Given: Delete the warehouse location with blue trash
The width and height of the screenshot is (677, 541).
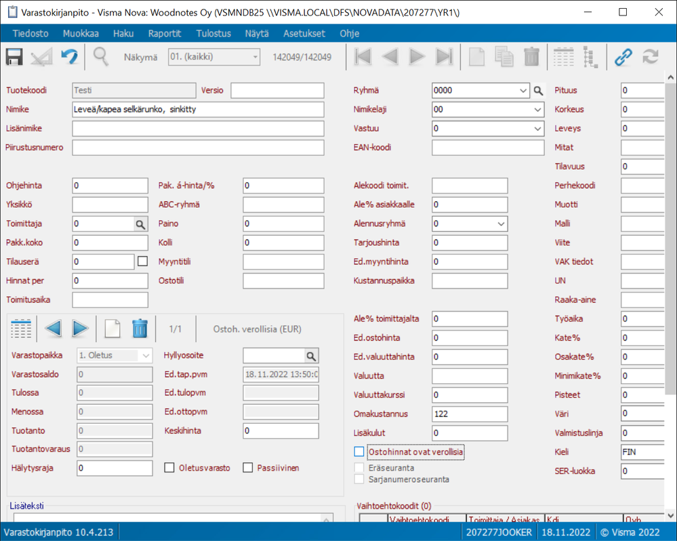Looking at the screenshot, I should (140, 329).
